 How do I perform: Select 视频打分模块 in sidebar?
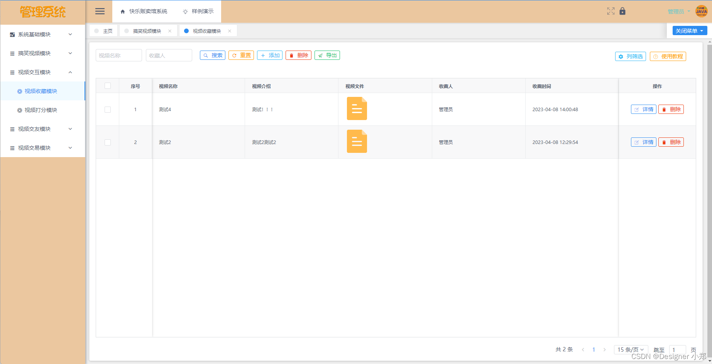[x=42, y=110]
